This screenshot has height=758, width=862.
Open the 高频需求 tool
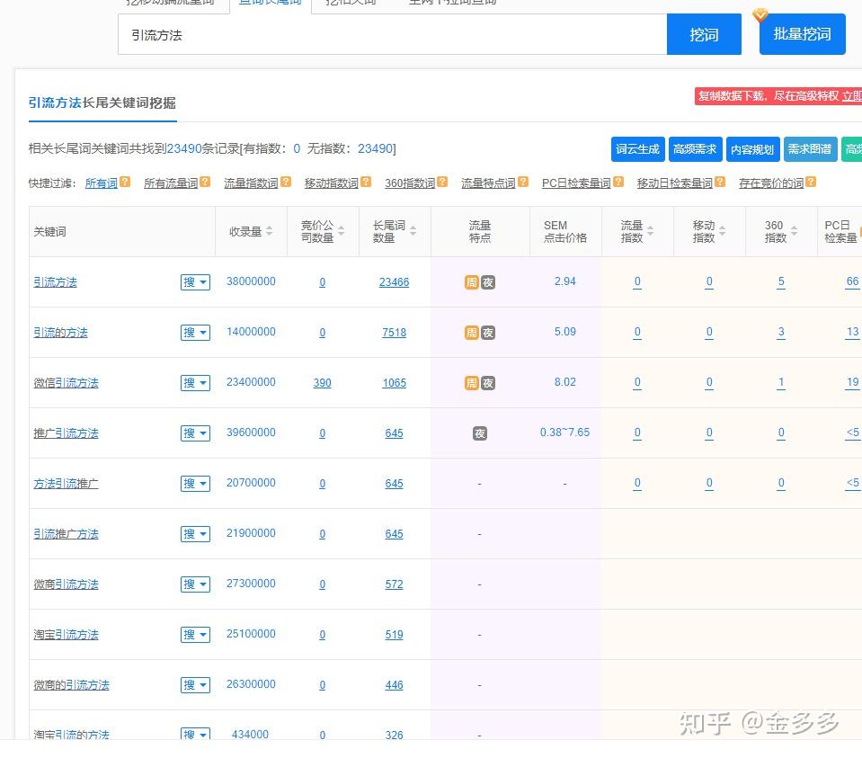point(695,149)
